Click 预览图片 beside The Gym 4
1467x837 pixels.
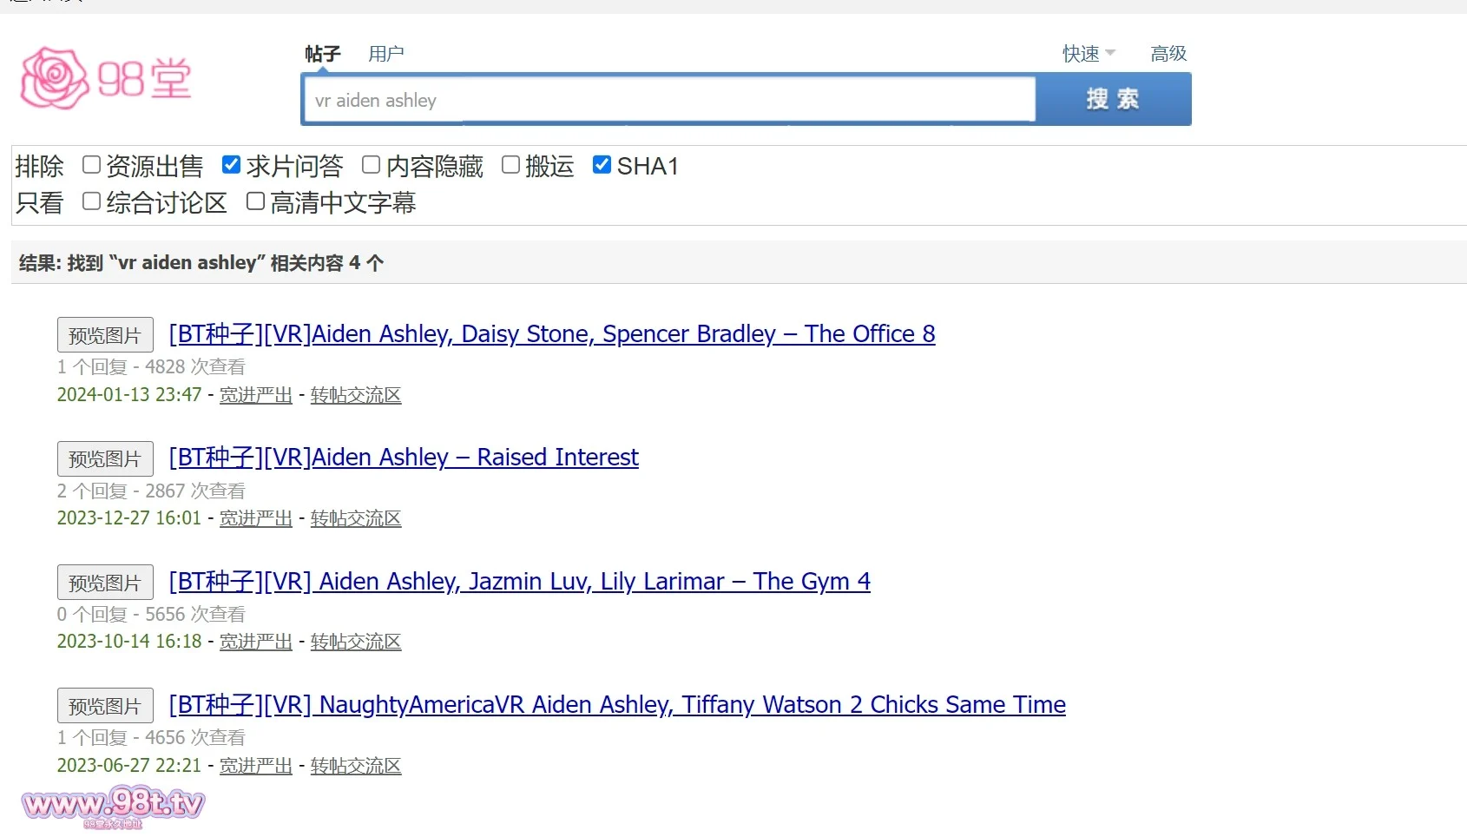pos(105,583)
